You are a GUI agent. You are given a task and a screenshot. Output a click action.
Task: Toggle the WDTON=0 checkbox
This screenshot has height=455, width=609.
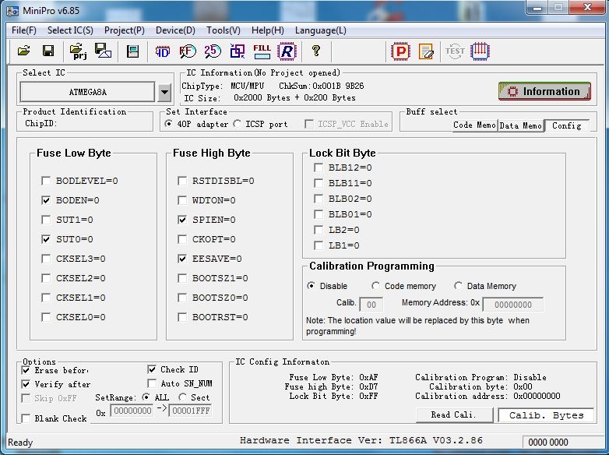[182, 200]
